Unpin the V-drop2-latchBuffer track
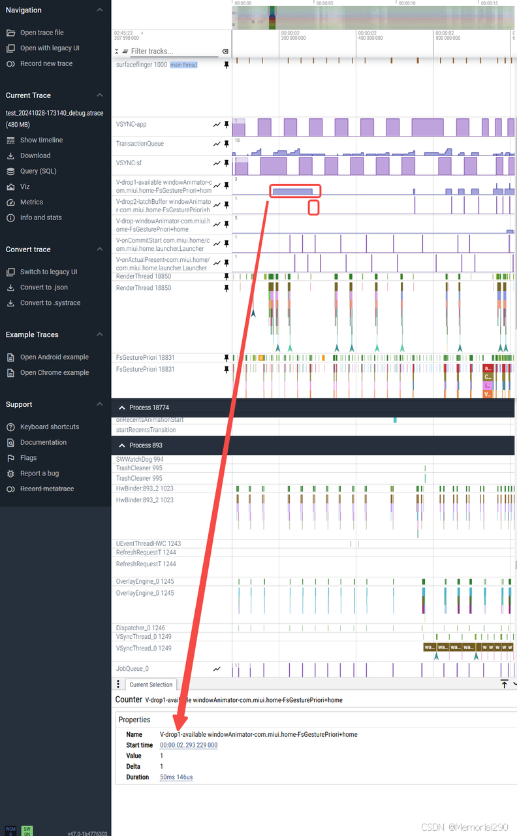This screenshot has width=517, height=836. 227,205
